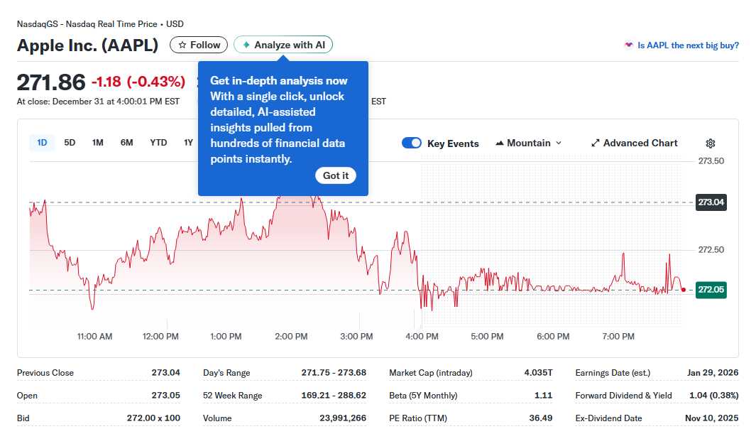Open the 'Is AAPL the next big buy?' link
Image resolution: width=756 pixels, height=429 pixels.
tap(688, 45)
